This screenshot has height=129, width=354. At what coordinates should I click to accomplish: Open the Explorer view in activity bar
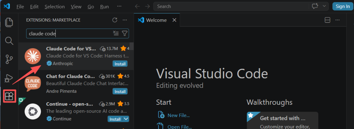9,22
